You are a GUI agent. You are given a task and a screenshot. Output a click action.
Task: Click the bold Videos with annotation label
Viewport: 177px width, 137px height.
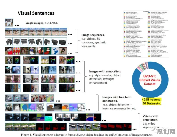[151, 118]
